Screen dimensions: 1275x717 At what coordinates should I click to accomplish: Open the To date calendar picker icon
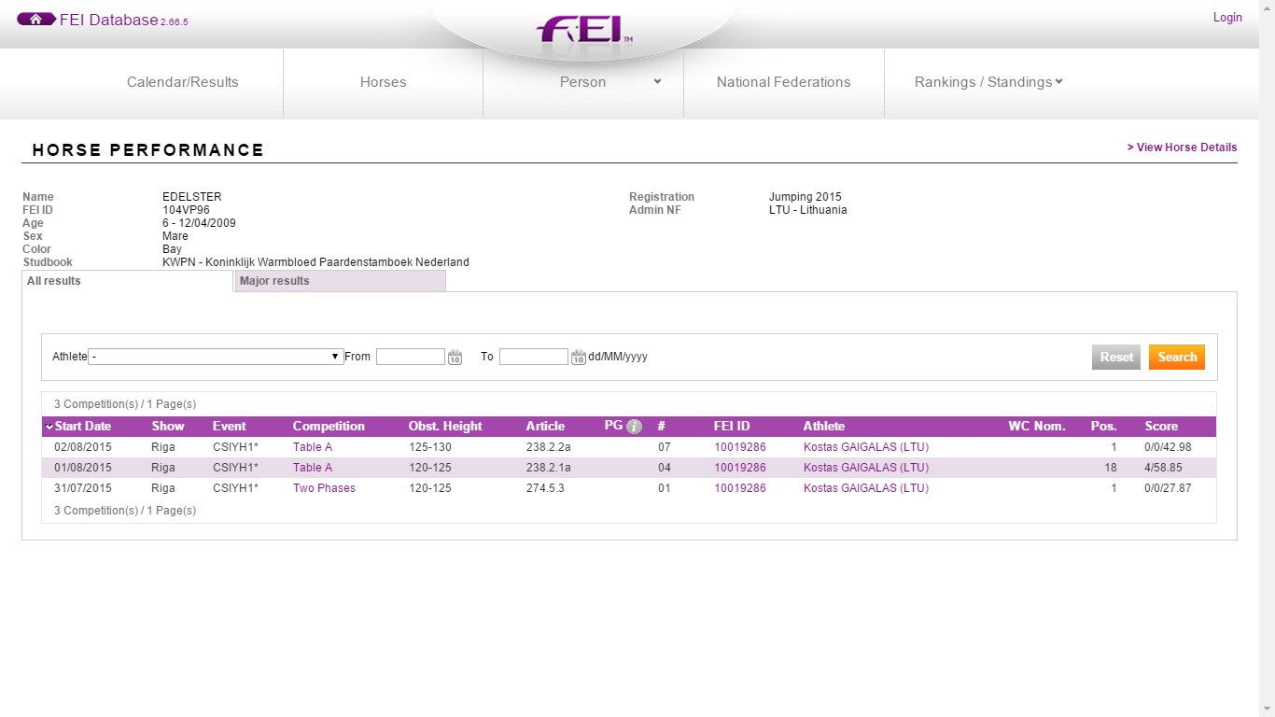(578, 357)
